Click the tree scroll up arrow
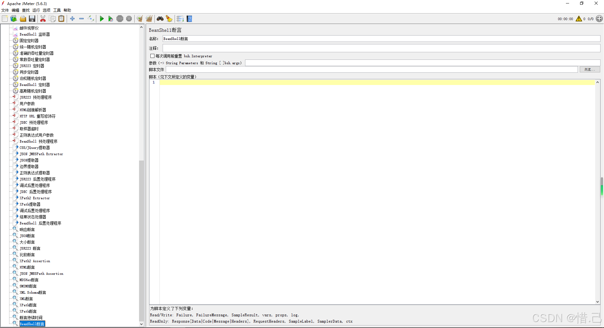Image resolution: width=604 pixels, height=328 pixels. tap(141, 27)
